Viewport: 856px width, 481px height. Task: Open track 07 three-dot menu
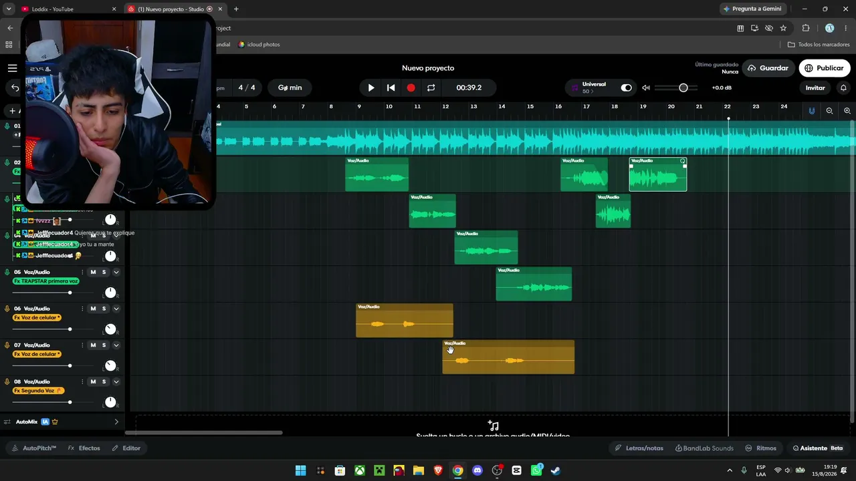coord(82,345)
